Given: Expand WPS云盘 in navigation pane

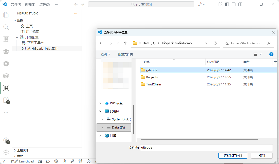Looking at the screenshot, I should pyautogui.click(x=100, y=103).
